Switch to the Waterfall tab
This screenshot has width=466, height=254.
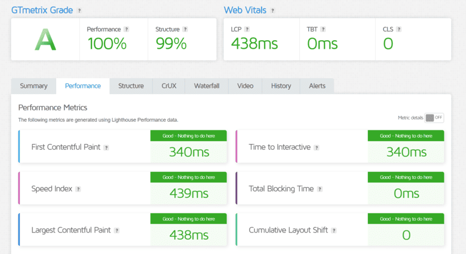(x=207, y=86)
